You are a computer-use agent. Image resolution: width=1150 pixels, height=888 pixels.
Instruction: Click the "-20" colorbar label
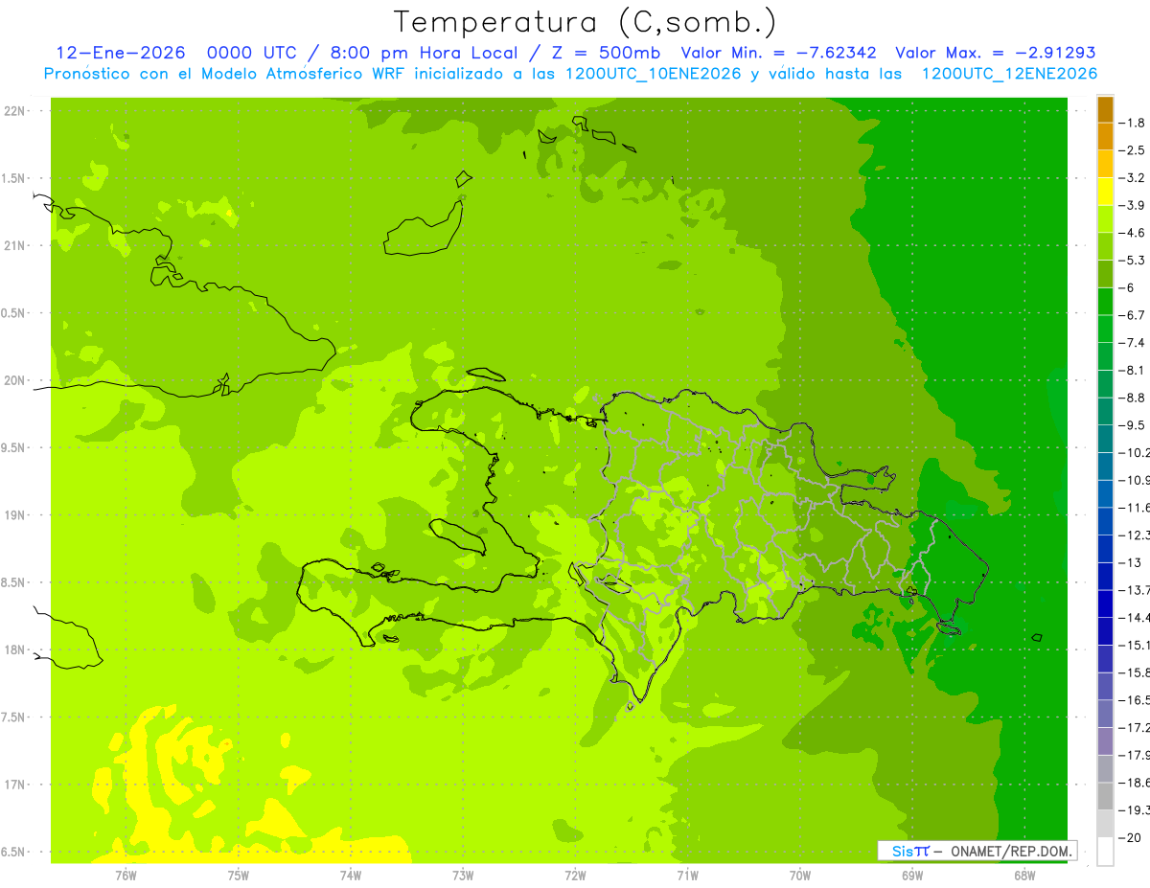1130,837
